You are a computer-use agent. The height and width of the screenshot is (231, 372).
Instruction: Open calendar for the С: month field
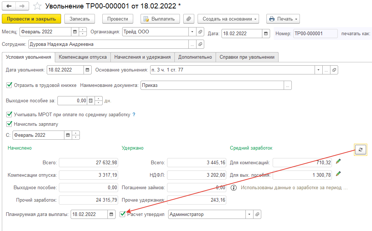(68, 135)
